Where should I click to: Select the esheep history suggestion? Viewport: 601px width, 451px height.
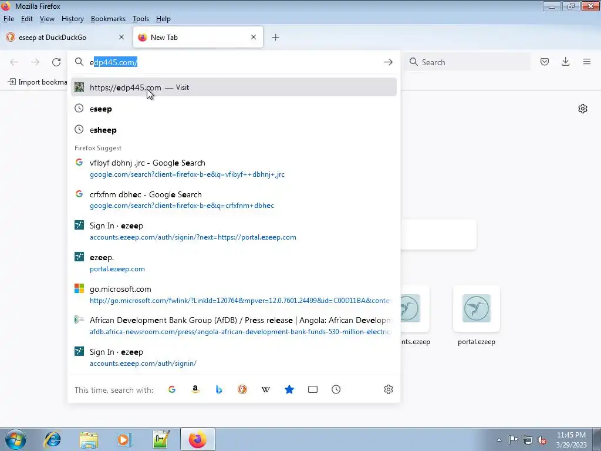tap(234, 130)
